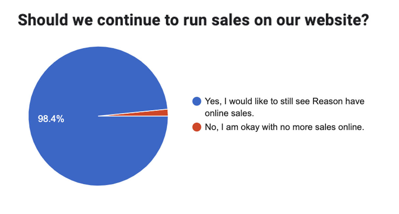Screen dimensions: 399x214
Task: Click the blue legend circle for Yes
Action: (x=197, y=101)
